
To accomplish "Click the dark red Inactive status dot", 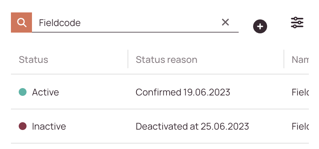I will (x=23, y=126).
